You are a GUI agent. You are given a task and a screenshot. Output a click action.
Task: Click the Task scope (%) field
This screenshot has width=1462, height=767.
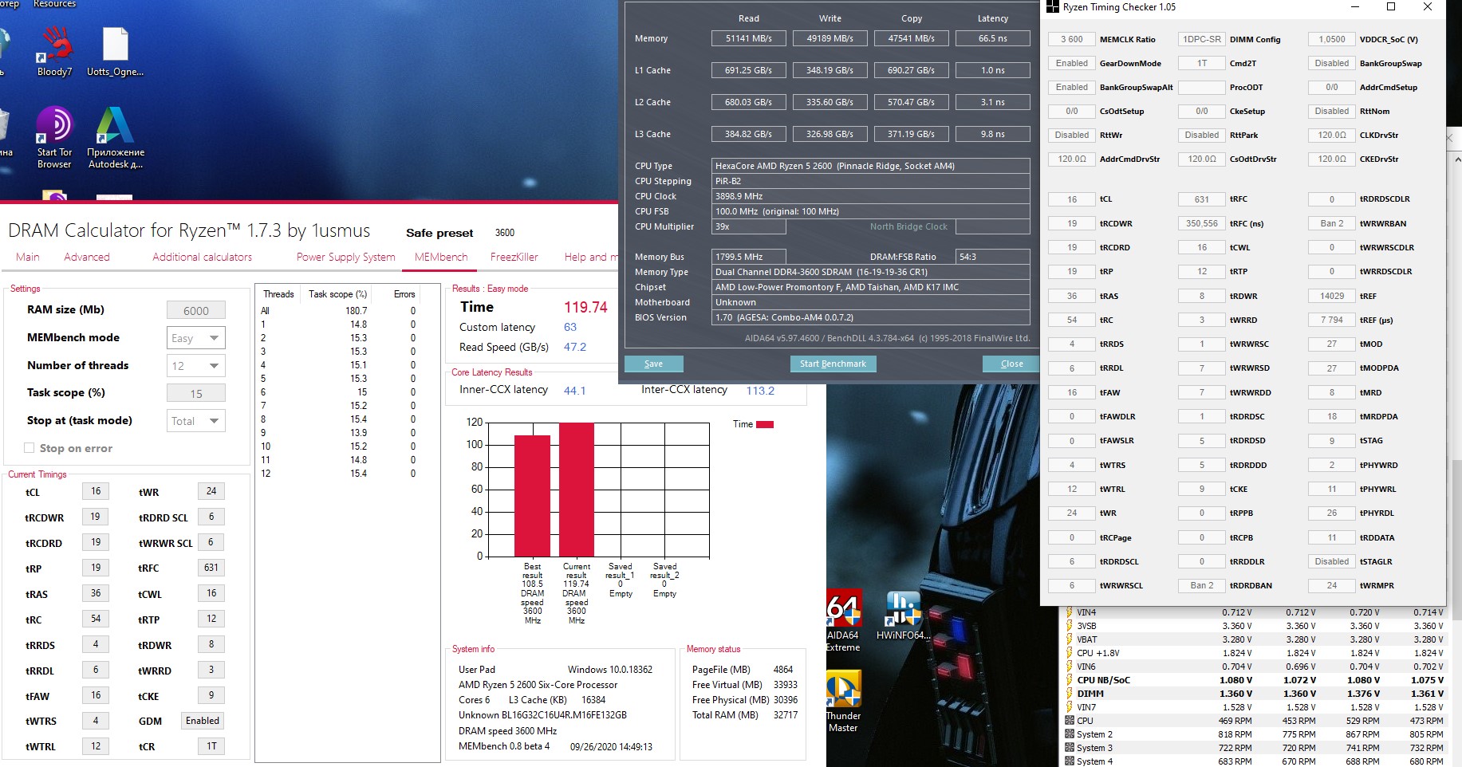(x=196, y=393)
